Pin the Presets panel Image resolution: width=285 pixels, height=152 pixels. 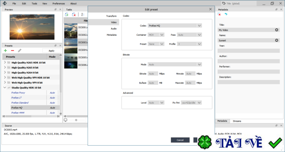(x=55, y=46)
